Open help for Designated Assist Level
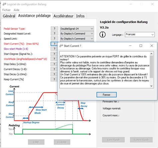158x148 pixels. (x=54, y=33)
